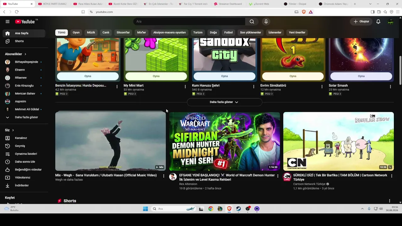402x226 pixels.
Task: Open the YouTube hamburger guide menu
Action: (8, 22)
